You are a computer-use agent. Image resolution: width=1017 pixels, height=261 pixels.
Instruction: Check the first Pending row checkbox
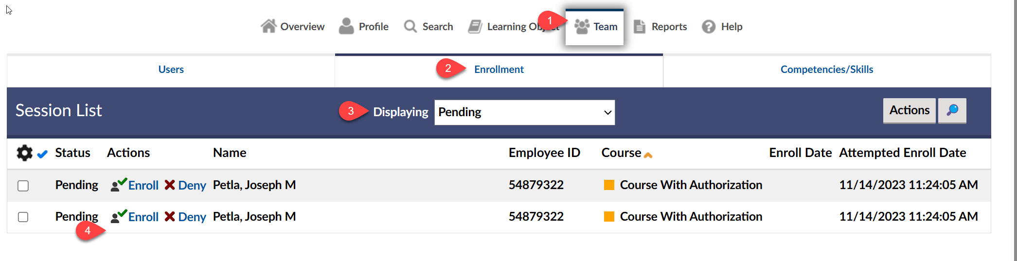point(23,186)
